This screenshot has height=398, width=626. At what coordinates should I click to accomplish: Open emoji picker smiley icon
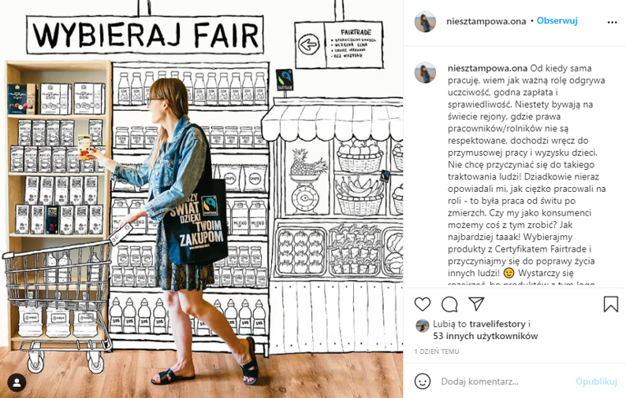pyautogui.click(x=423, y=381)
